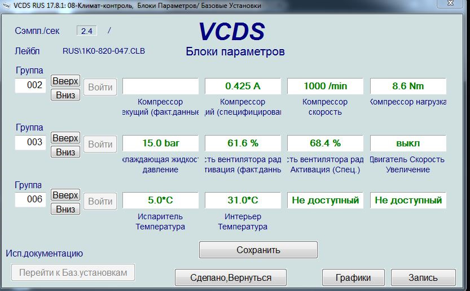Click the 31.0*C interior temperature value

pyautogui.click(x=243, y=200)
